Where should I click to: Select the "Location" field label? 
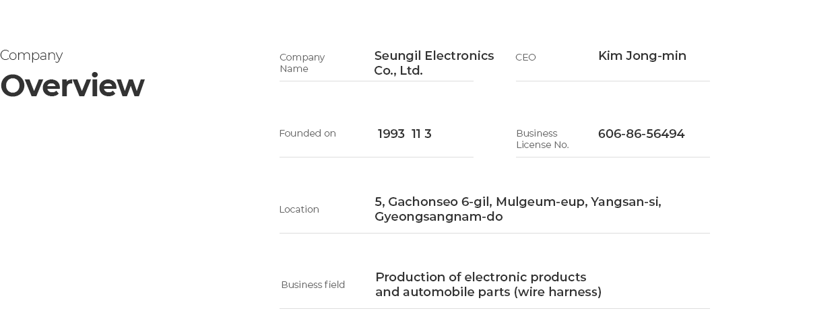click(299, 209)
